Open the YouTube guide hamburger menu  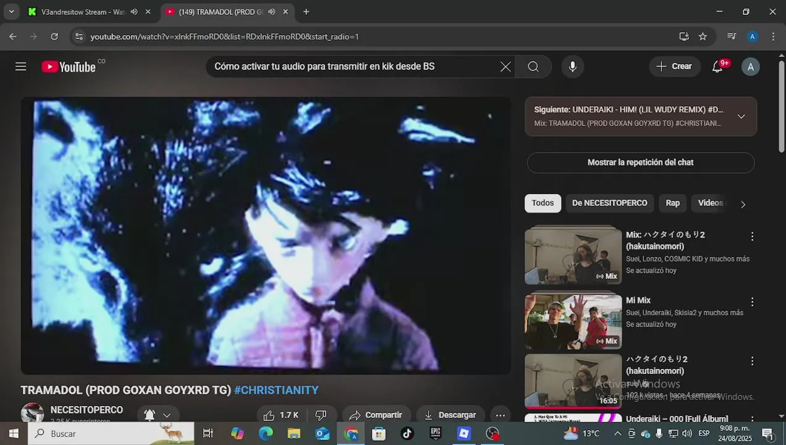(21, 67)
